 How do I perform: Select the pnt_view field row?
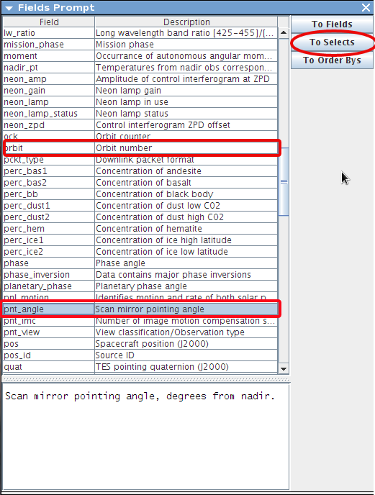click(140, 332)
